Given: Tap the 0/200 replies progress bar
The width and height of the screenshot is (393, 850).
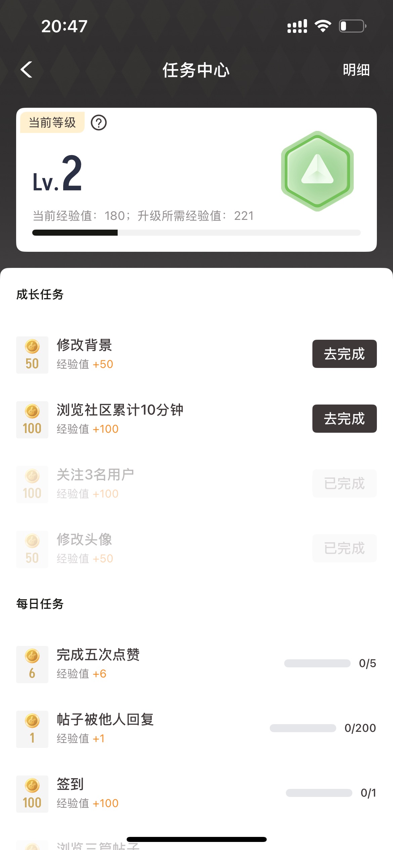Looking at the screenshot, I should (303, 728).
